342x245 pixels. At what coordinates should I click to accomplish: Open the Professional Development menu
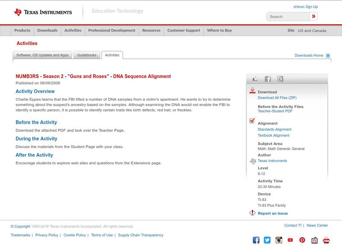[112, 30]
